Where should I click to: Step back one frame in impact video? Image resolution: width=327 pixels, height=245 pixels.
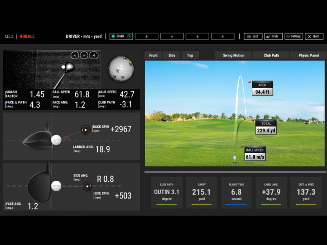click(x=74, y=56)
